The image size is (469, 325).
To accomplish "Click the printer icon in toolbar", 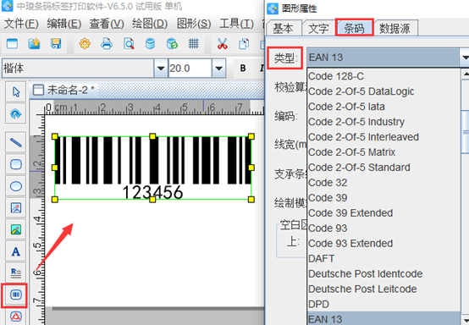I will tap(107, 44).
